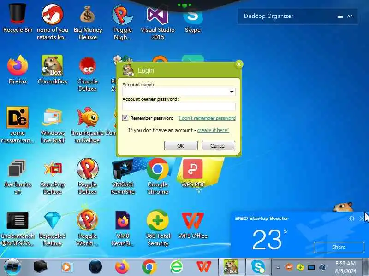The image size is (369, 276).
Task: Follow the 'create it here!' link
Action: point(213,130)
